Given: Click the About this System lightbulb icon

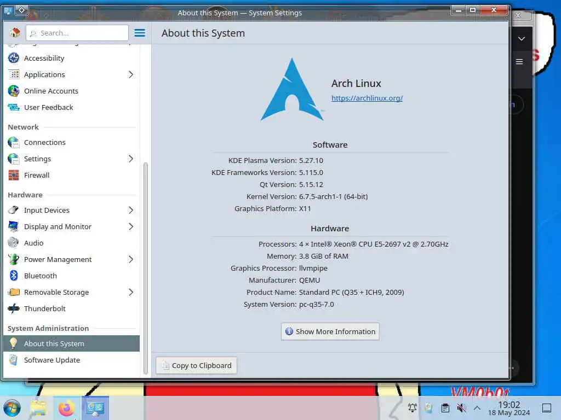Looking at the screenshot, I should 14,343.
